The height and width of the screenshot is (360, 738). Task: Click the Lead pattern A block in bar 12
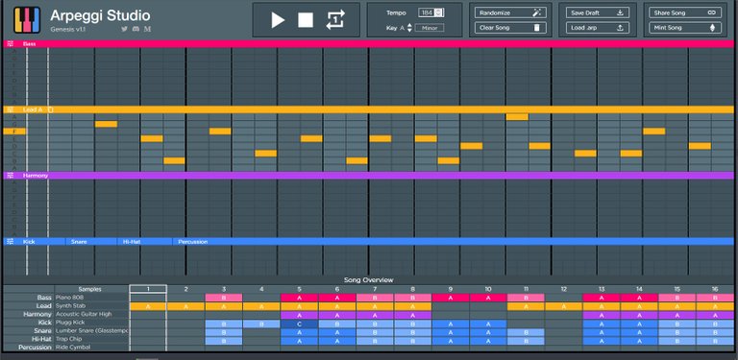click(564, 306)
